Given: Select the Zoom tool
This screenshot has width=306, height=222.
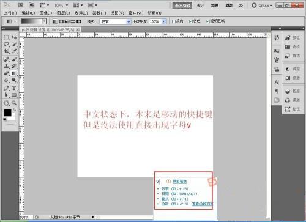Looking at the screenshot, I should click(x=14, y=103).
